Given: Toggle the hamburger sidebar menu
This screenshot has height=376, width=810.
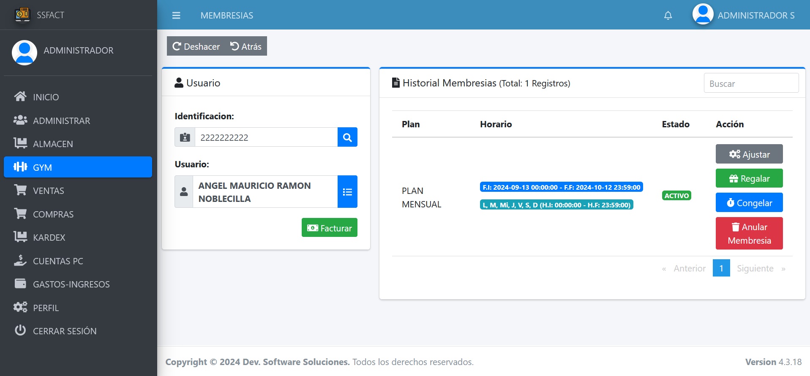Looking at the screenshot, I should [x=176, y=16].
